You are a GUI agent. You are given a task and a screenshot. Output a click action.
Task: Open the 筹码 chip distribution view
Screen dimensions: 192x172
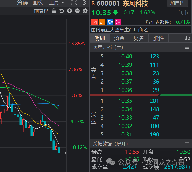coord(22,2)
